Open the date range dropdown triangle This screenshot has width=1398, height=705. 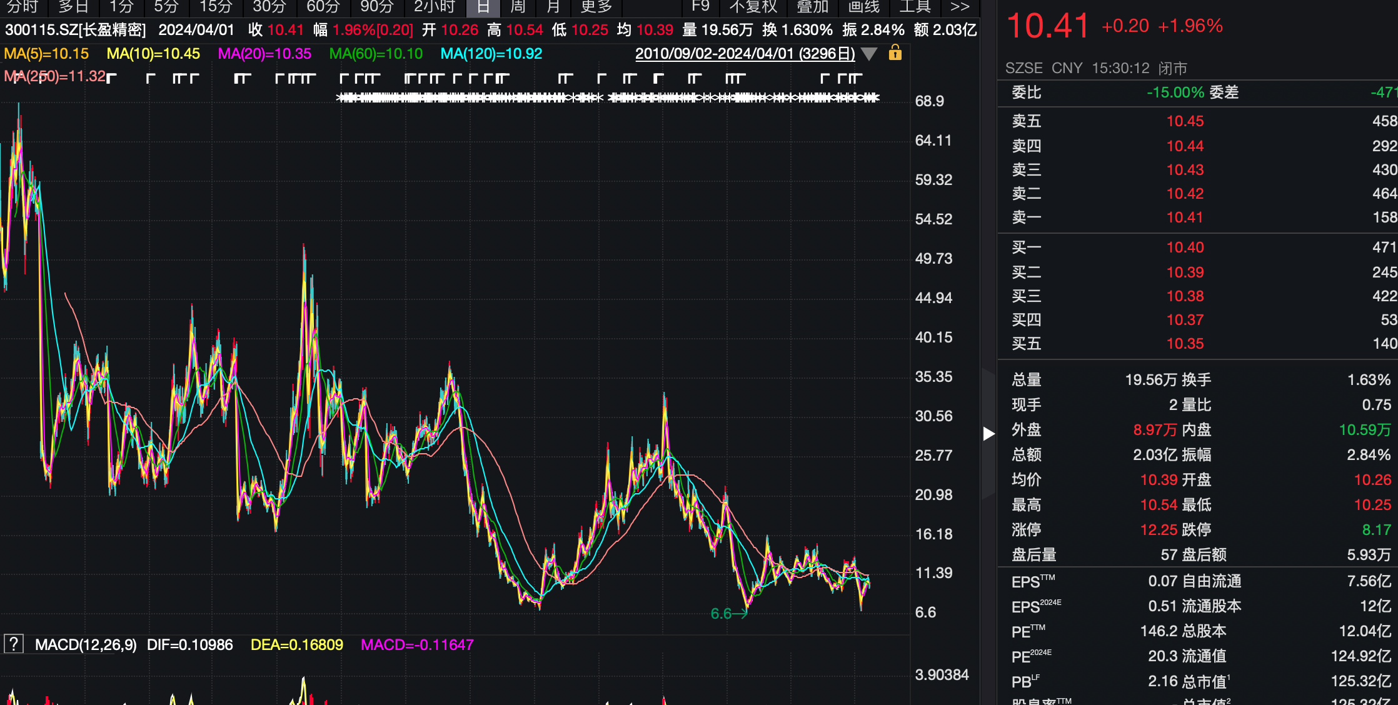click(869, 54)
